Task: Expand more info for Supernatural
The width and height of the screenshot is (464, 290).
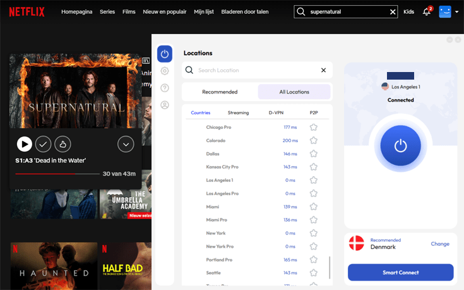Action: tap(126, 144)
